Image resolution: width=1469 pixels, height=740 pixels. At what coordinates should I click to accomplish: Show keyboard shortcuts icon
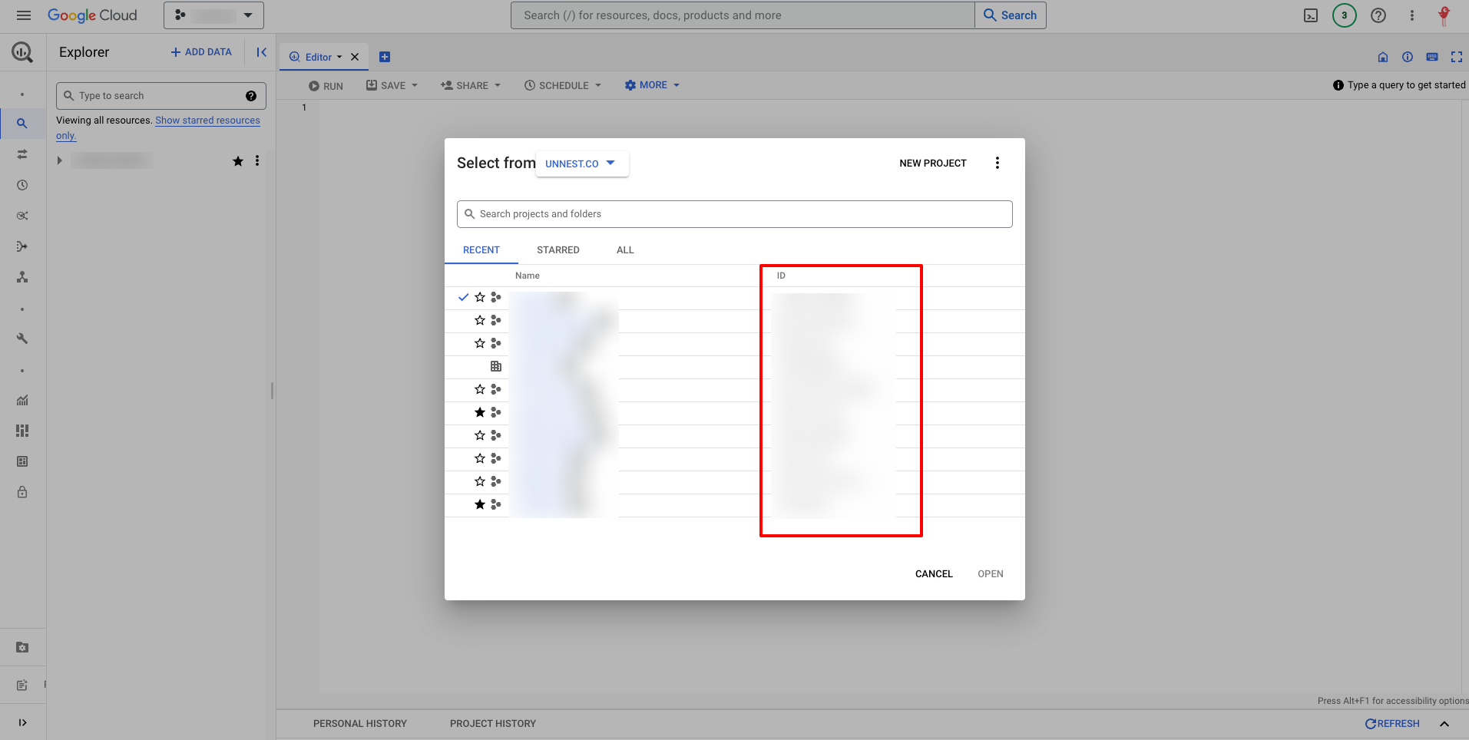pyautogui.click(x=1432, y=57)
